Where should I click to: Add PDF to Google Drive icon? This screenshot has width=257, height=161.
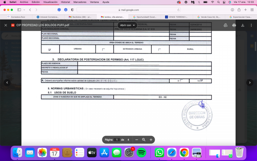click(226, 25)
